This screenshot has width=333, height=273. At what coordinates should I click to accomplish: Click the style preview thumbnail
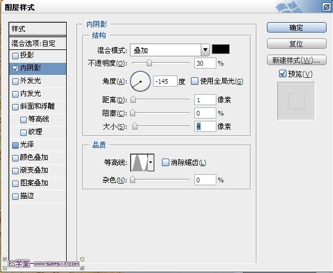296,101
